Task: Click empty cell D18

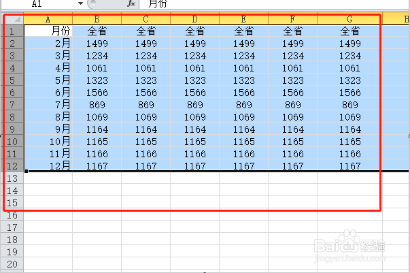Action: tap(195, 239)
